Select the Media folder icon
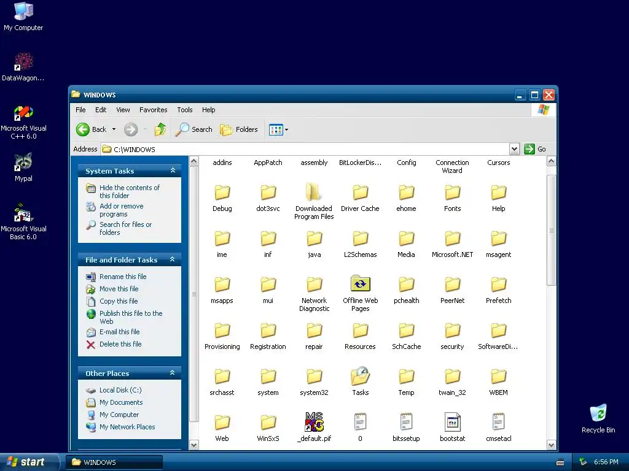 point(407,239)
